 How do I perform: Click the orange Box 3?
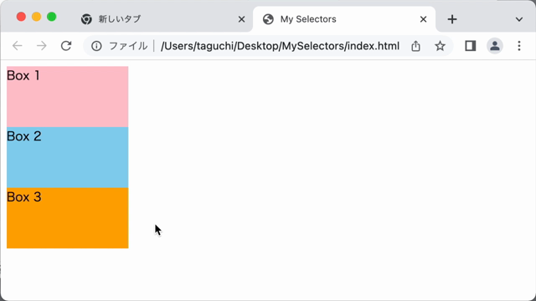tap(67, 218)
